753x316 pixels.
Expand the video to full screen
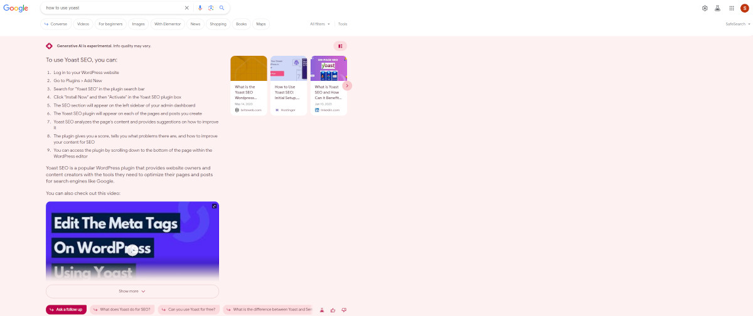tap(214, 206)
